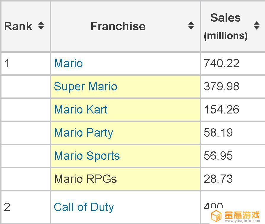Click the Sales (millions) column header
The width and height of the screenshot is (265, 224).
pyautogui.click(x=233, y=26)
